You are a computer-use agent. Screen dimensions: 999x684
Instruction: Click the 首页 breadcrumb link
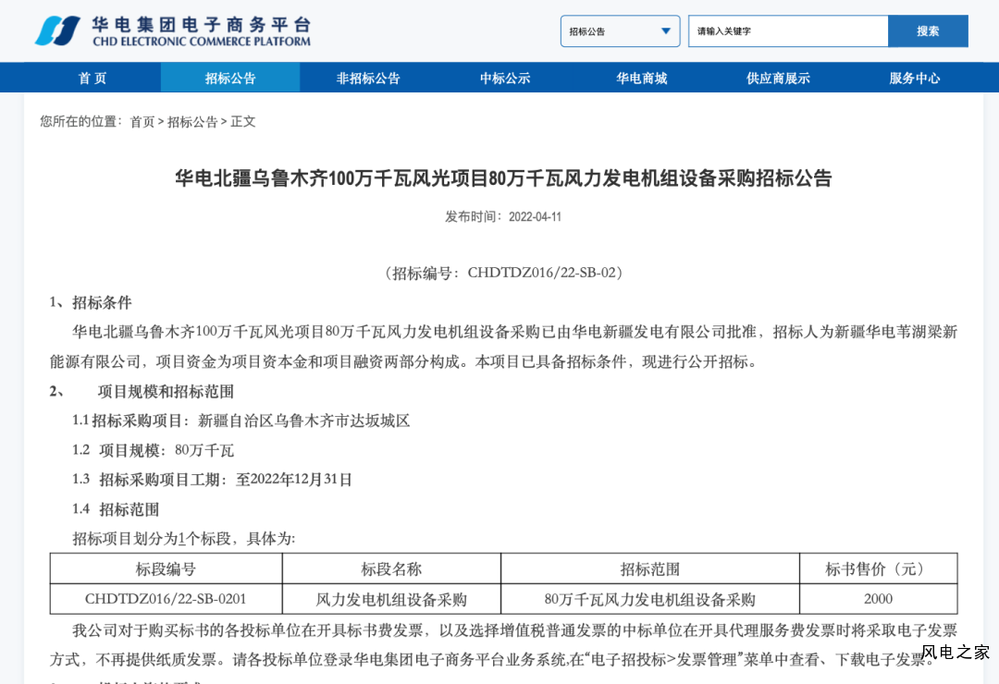[x=142, y=122]
